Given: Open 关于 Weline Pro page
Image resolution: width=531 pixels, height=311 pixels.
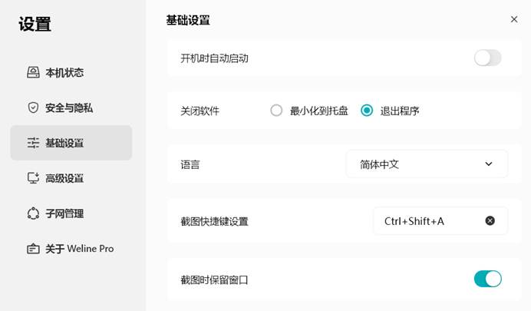Looking at the screenshot, I should click(71, 249).
